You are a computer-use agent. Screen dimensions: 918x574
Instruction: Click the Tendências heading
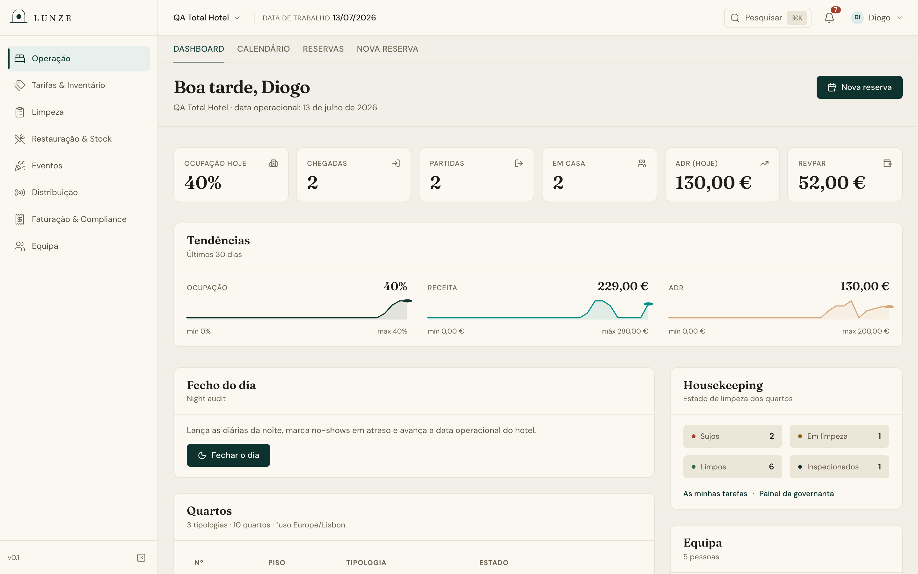pyautogui.click(x=218, y=241)
